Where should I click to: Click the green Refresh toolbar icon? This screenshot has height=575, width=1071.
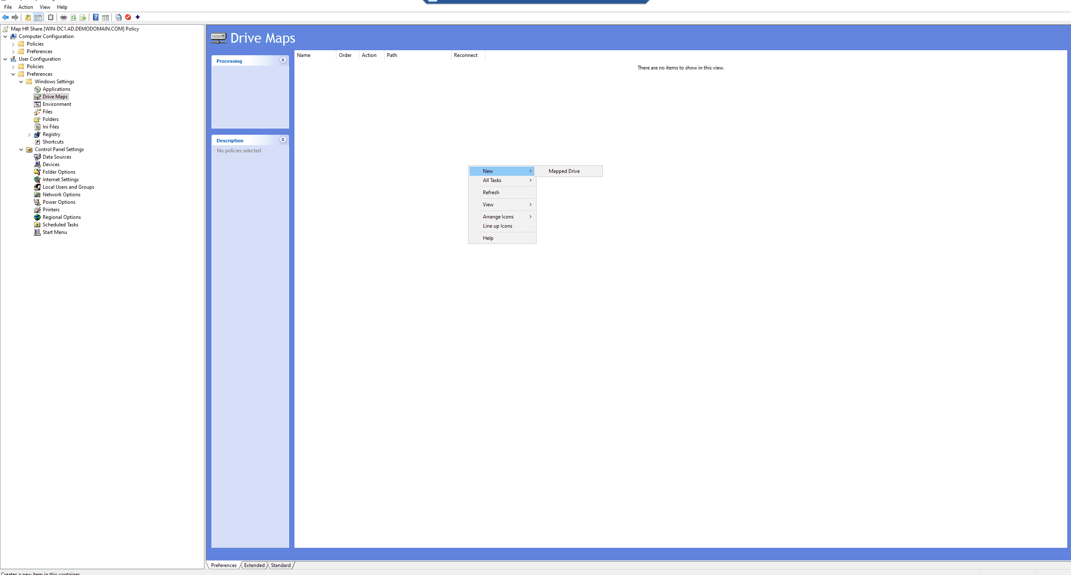point(73,17)
